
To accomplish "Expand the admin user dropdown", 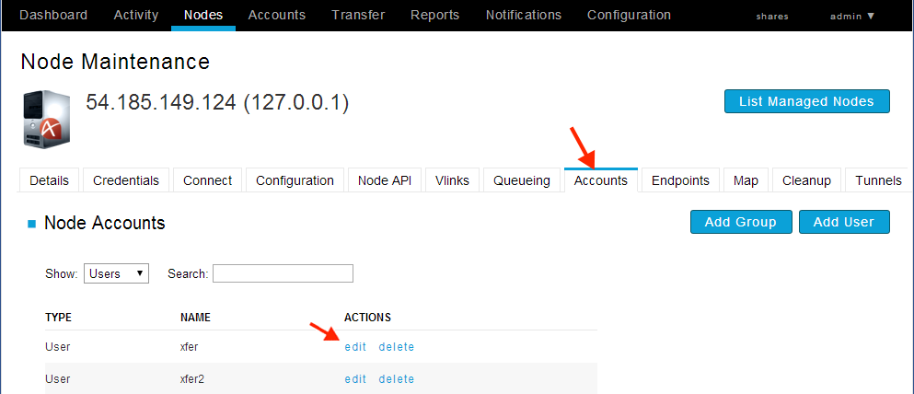I will tap(853, 17).
